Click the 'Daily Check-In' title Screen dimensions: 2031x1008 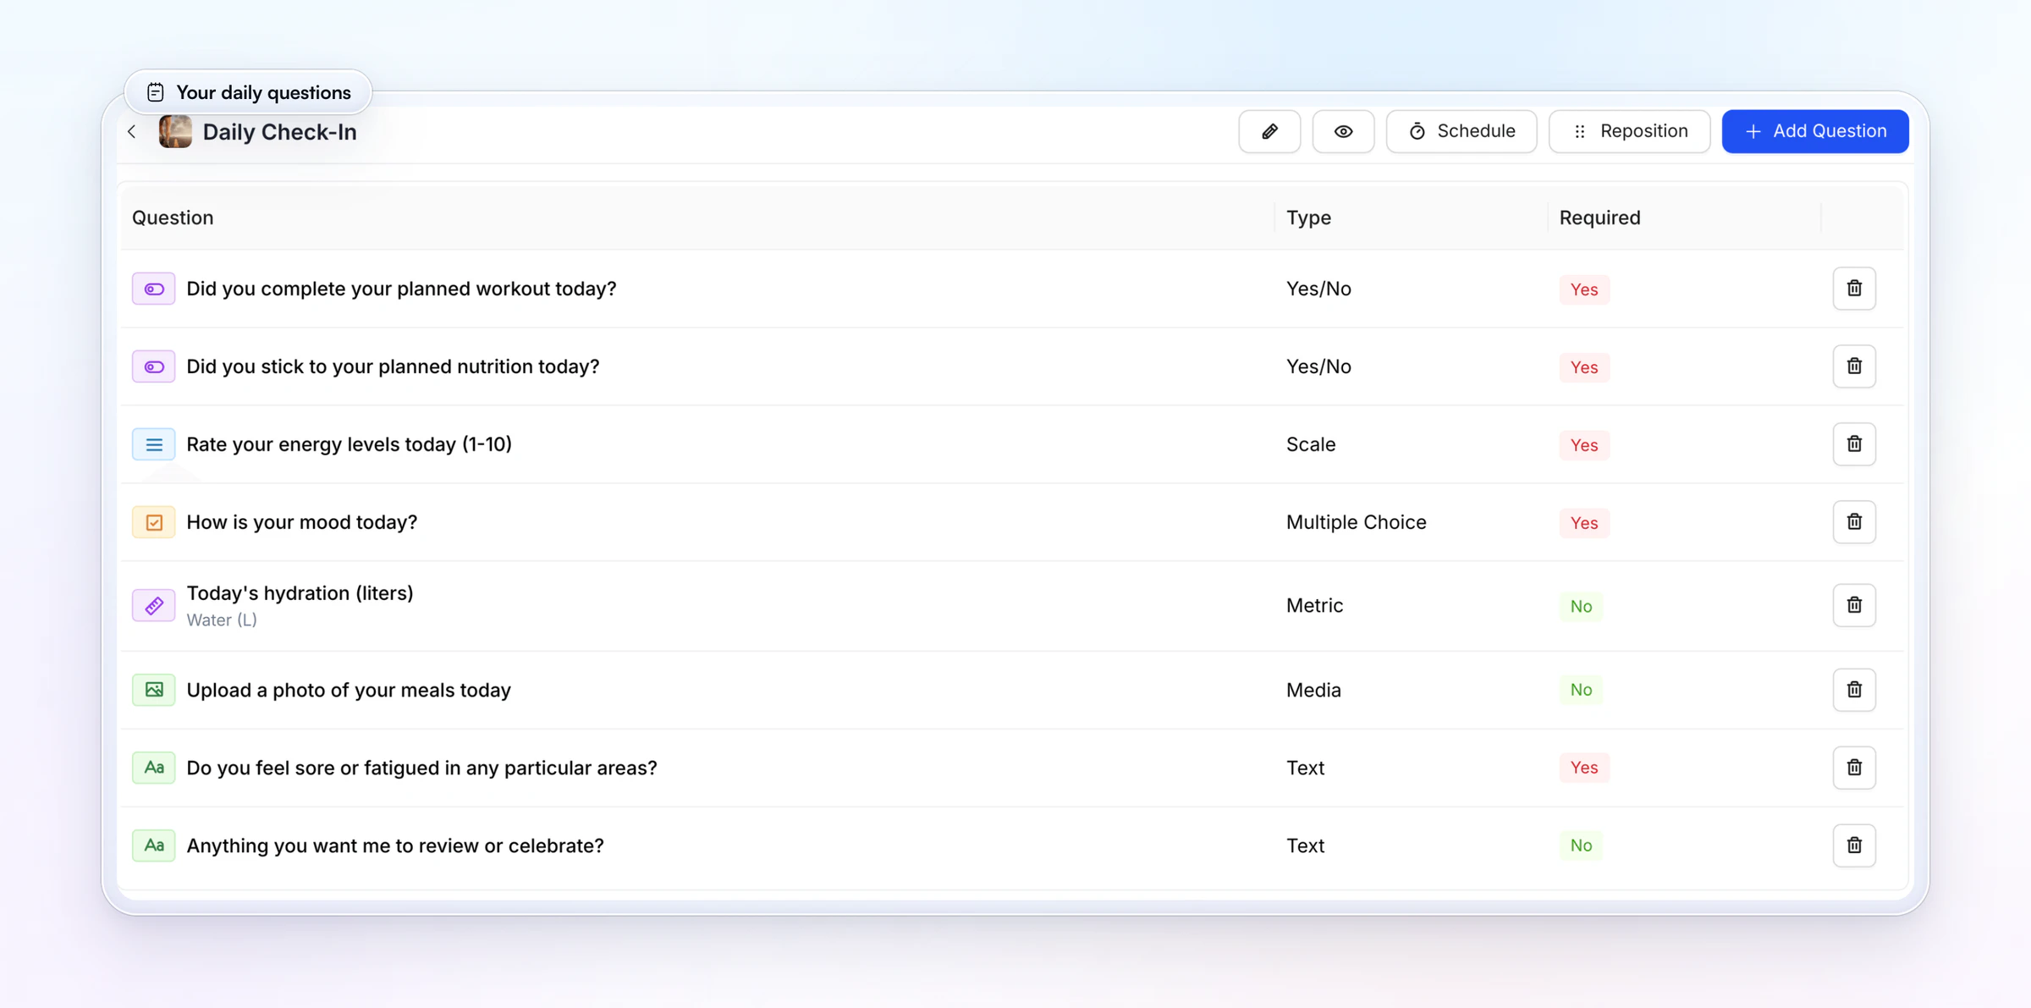tap(279, 132)
